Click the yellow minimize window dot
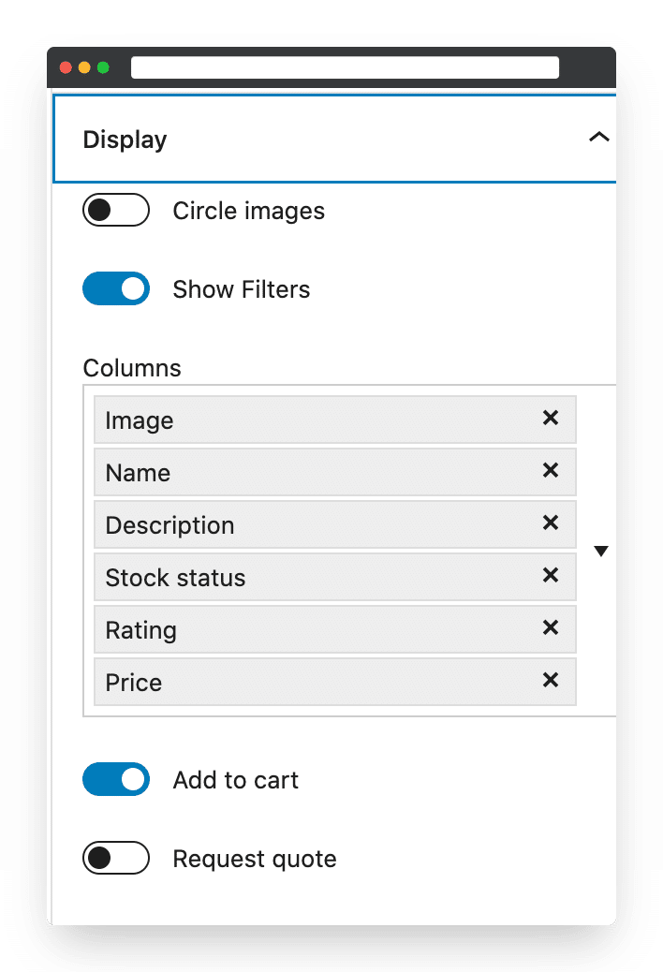Image resolution: width=663 pixels, height=972 pixels. pyautogui.click(x=84, y=67)
